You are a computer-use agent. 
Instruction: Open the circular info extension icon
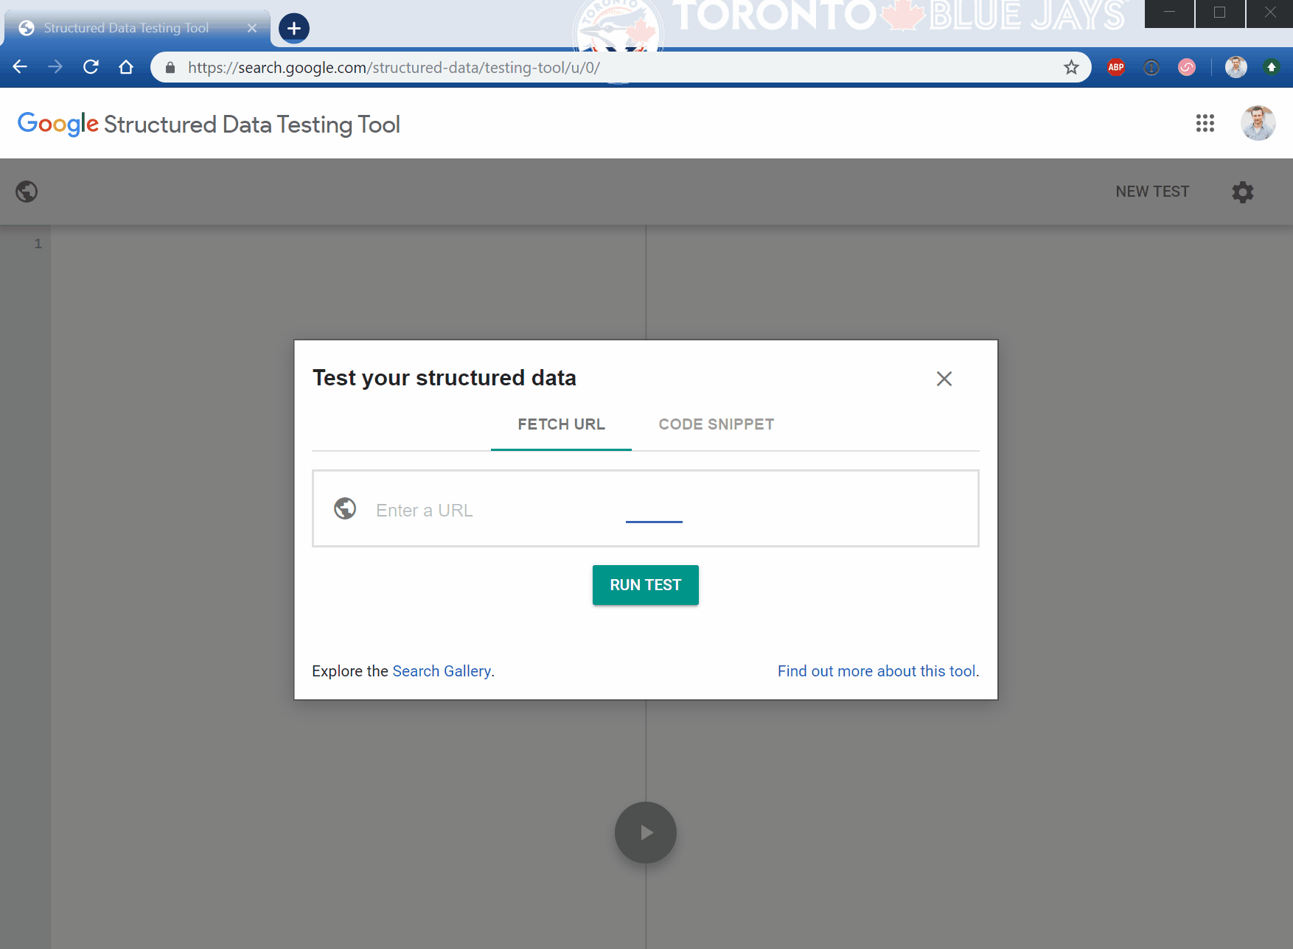[x=1151, y=68]
